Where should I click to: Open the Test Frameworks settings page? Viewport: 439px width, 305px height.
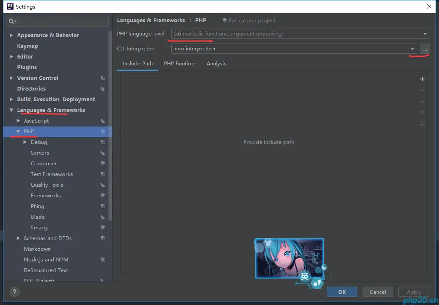coord(52,174)
